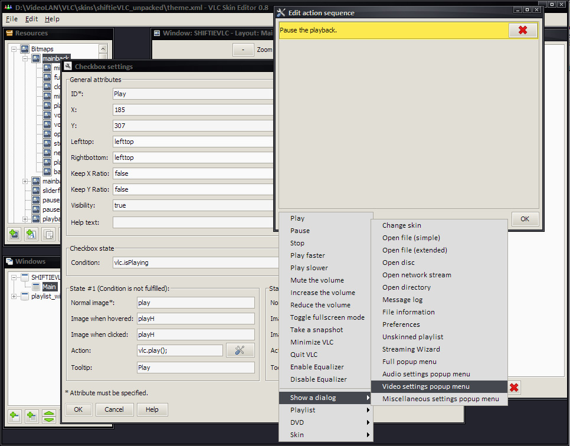Click the SHIFTIEVL window icon in Windows tree
Screen dimensions: 570x446
(25, 277)
